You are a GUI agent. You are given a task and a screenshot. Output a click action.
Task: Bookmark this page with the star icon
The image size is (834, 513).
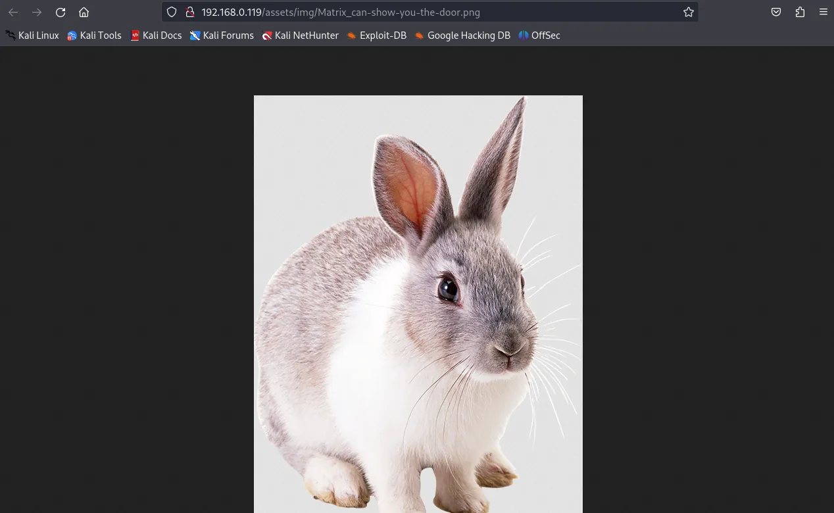point(689,12)
